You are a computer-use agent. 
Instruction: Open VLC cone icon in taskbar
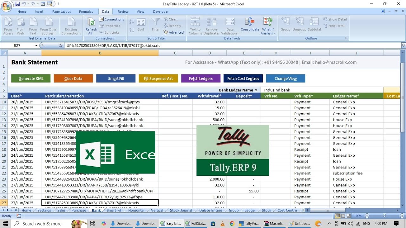222,224
